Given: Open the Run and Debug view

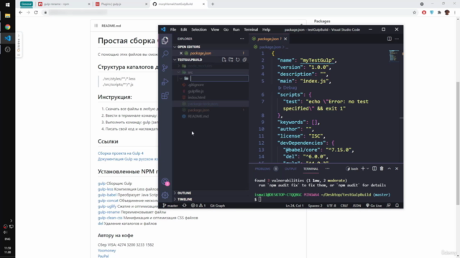Looking at the screenshot, I should pos(165,82).
